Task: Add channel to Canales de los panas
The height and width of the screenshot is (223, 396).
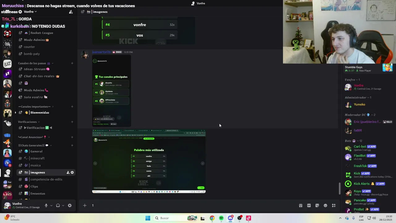Action: point(72,63)
